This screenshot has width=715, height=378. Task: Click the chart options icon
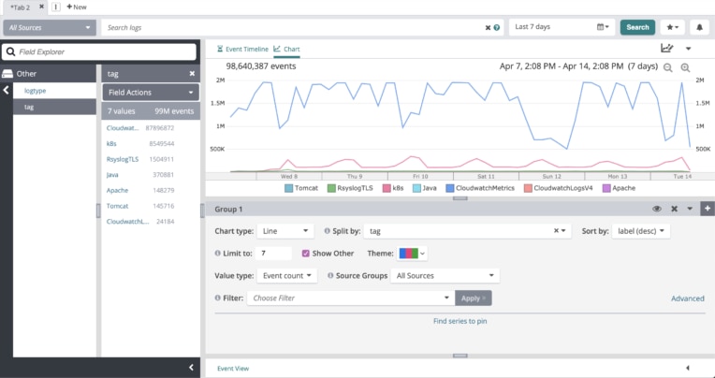667,48
